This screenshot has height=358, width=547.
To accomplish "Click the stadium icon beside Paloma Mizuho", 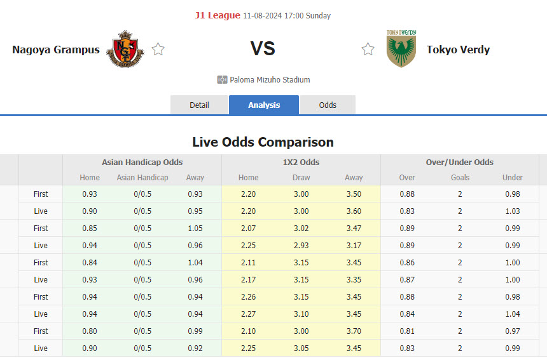I will (x=222, y=80).
